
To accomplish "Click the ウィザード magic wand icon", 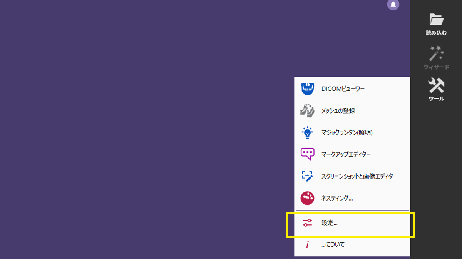I will [x=436, y=53].
